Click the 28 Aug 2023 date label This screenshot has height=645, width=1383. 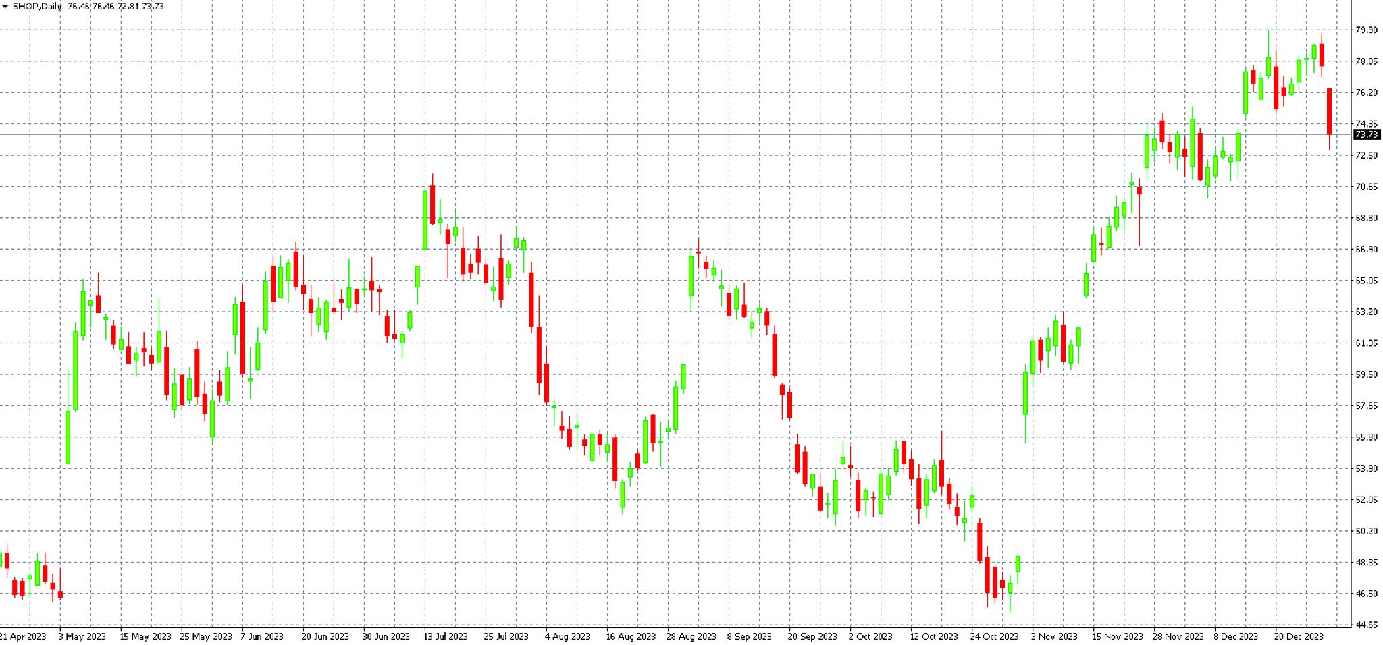coord(691,636)
